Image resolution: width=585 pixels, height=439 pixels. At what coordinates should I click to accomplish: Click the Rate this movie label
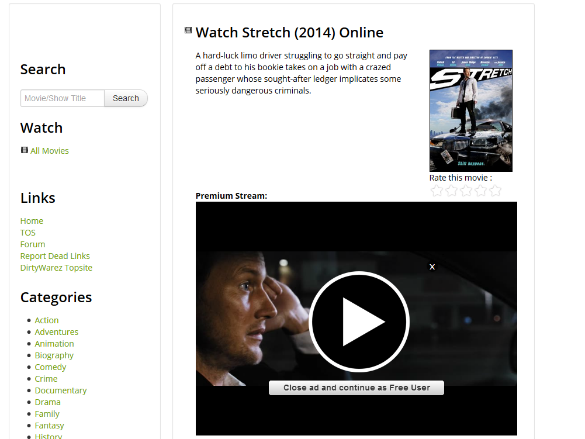click(461, 178)
